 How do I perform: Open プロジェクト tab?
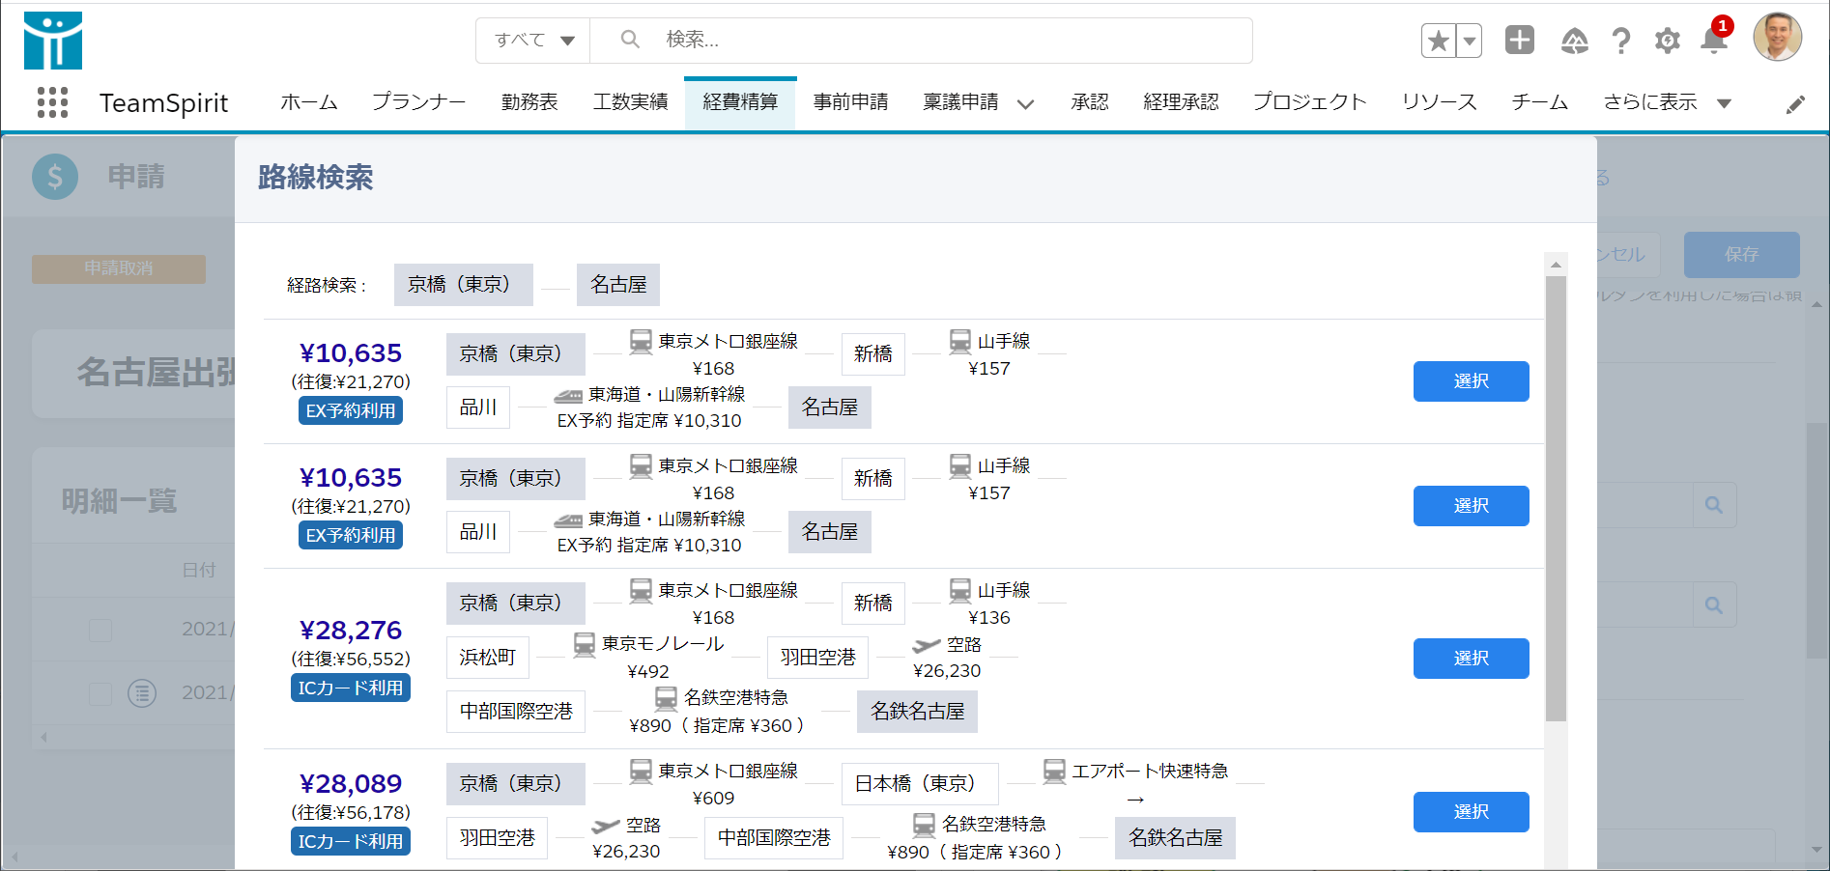point(1310,102)
